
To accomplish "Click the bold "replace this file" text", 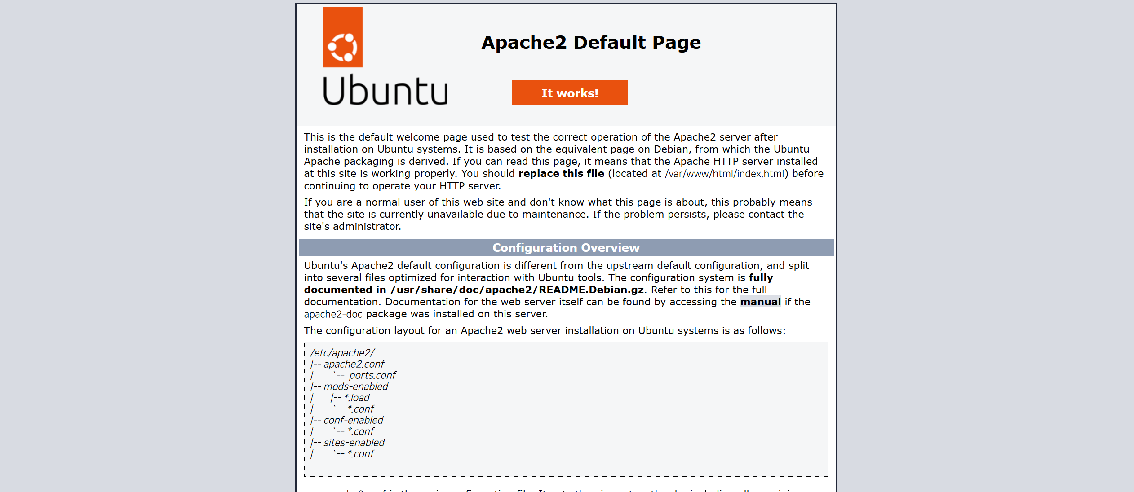I will point(561,174).
